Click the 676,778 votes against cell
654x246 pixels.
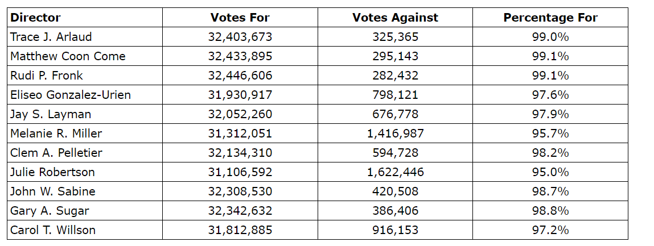(395, 114)
